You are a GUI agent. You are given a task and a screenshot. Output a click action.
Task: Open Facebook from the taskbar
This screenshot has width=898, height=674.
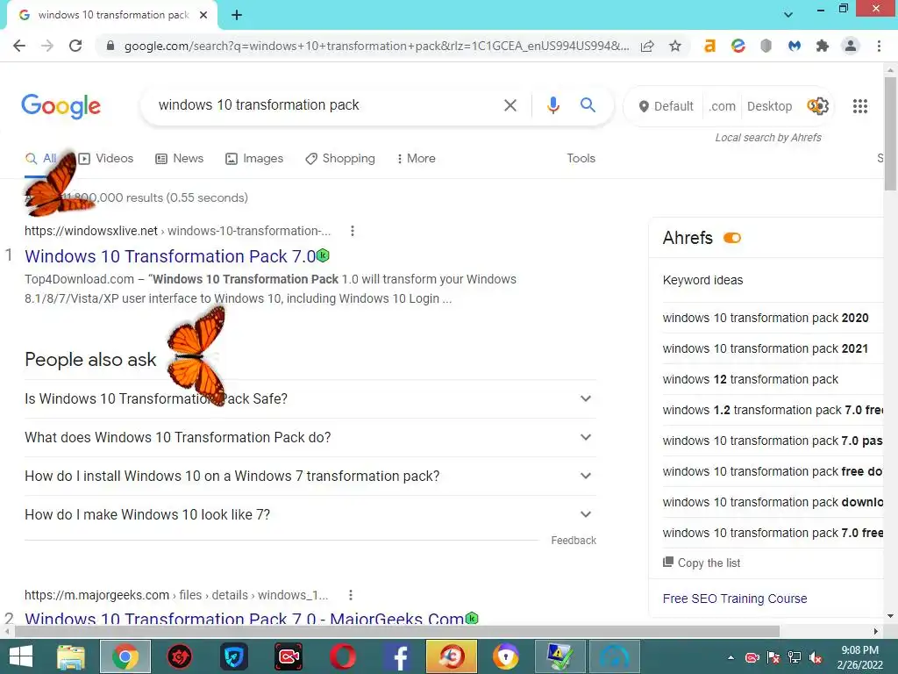tap(398, 656)
